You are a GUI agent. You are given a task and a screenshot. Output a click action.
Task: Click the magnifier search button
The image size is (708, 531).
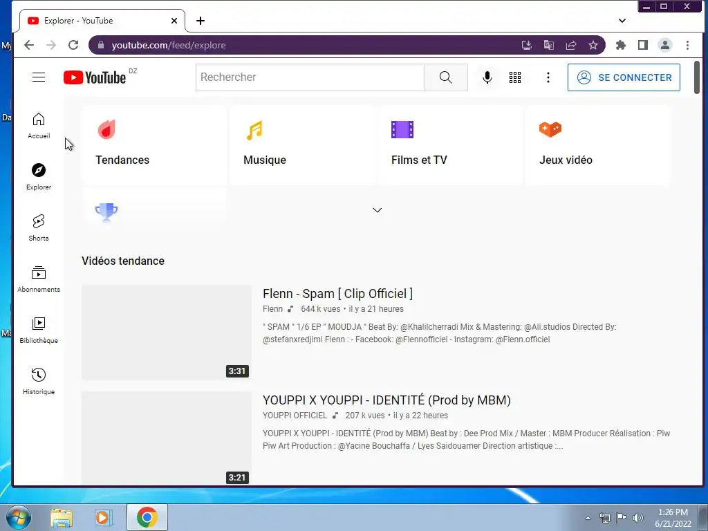[x=446, y=77]
